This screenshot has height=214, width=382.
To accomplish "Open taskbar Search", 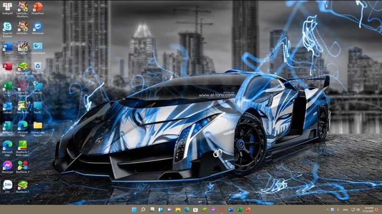I will [143, 210].
